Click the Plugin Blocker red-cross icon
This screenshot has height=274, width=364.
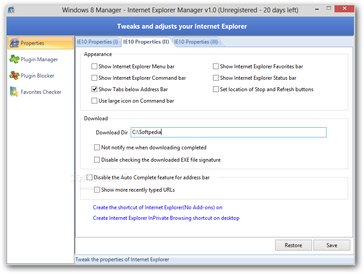coord(15,75)
